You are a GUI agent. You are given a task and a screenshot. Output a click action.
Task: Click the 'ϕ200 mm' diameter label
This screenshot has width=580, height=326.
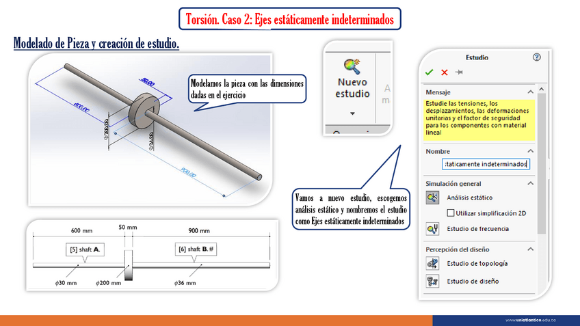click(x=108, y=283)
